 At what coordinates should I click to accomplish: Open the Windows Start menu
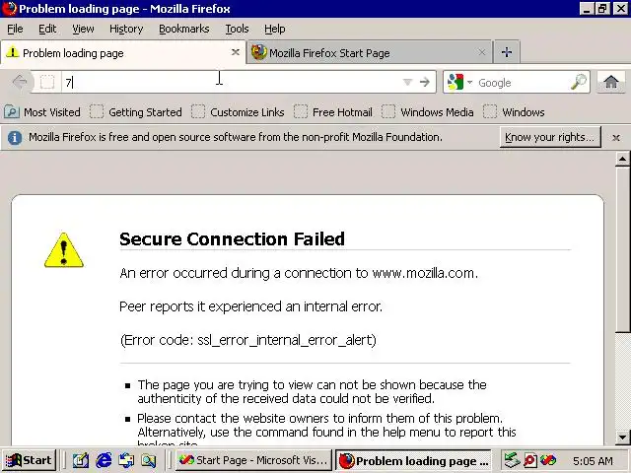click(x=29, y=460)
